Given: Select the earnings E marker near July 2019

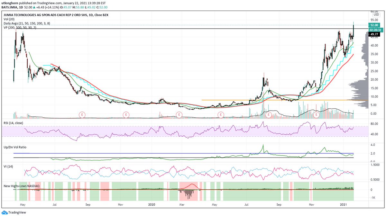Looking at the screenshot, I should click(x=127, y=114).
